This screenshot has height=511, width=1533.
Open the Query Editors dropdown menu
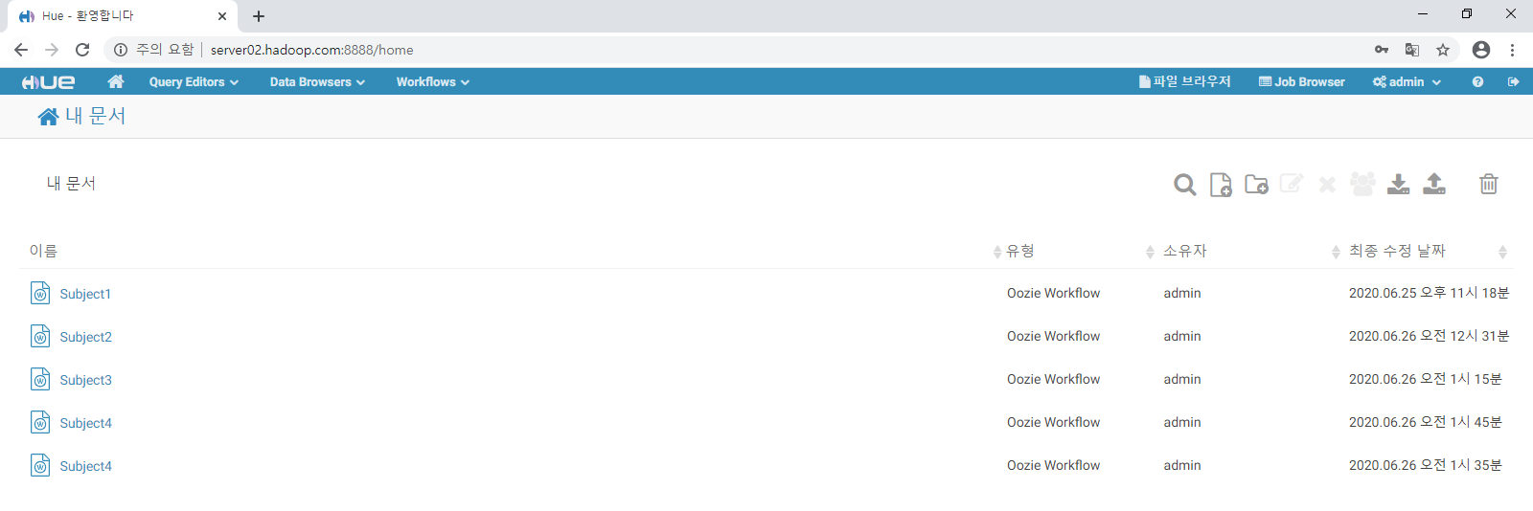point(194,82)
